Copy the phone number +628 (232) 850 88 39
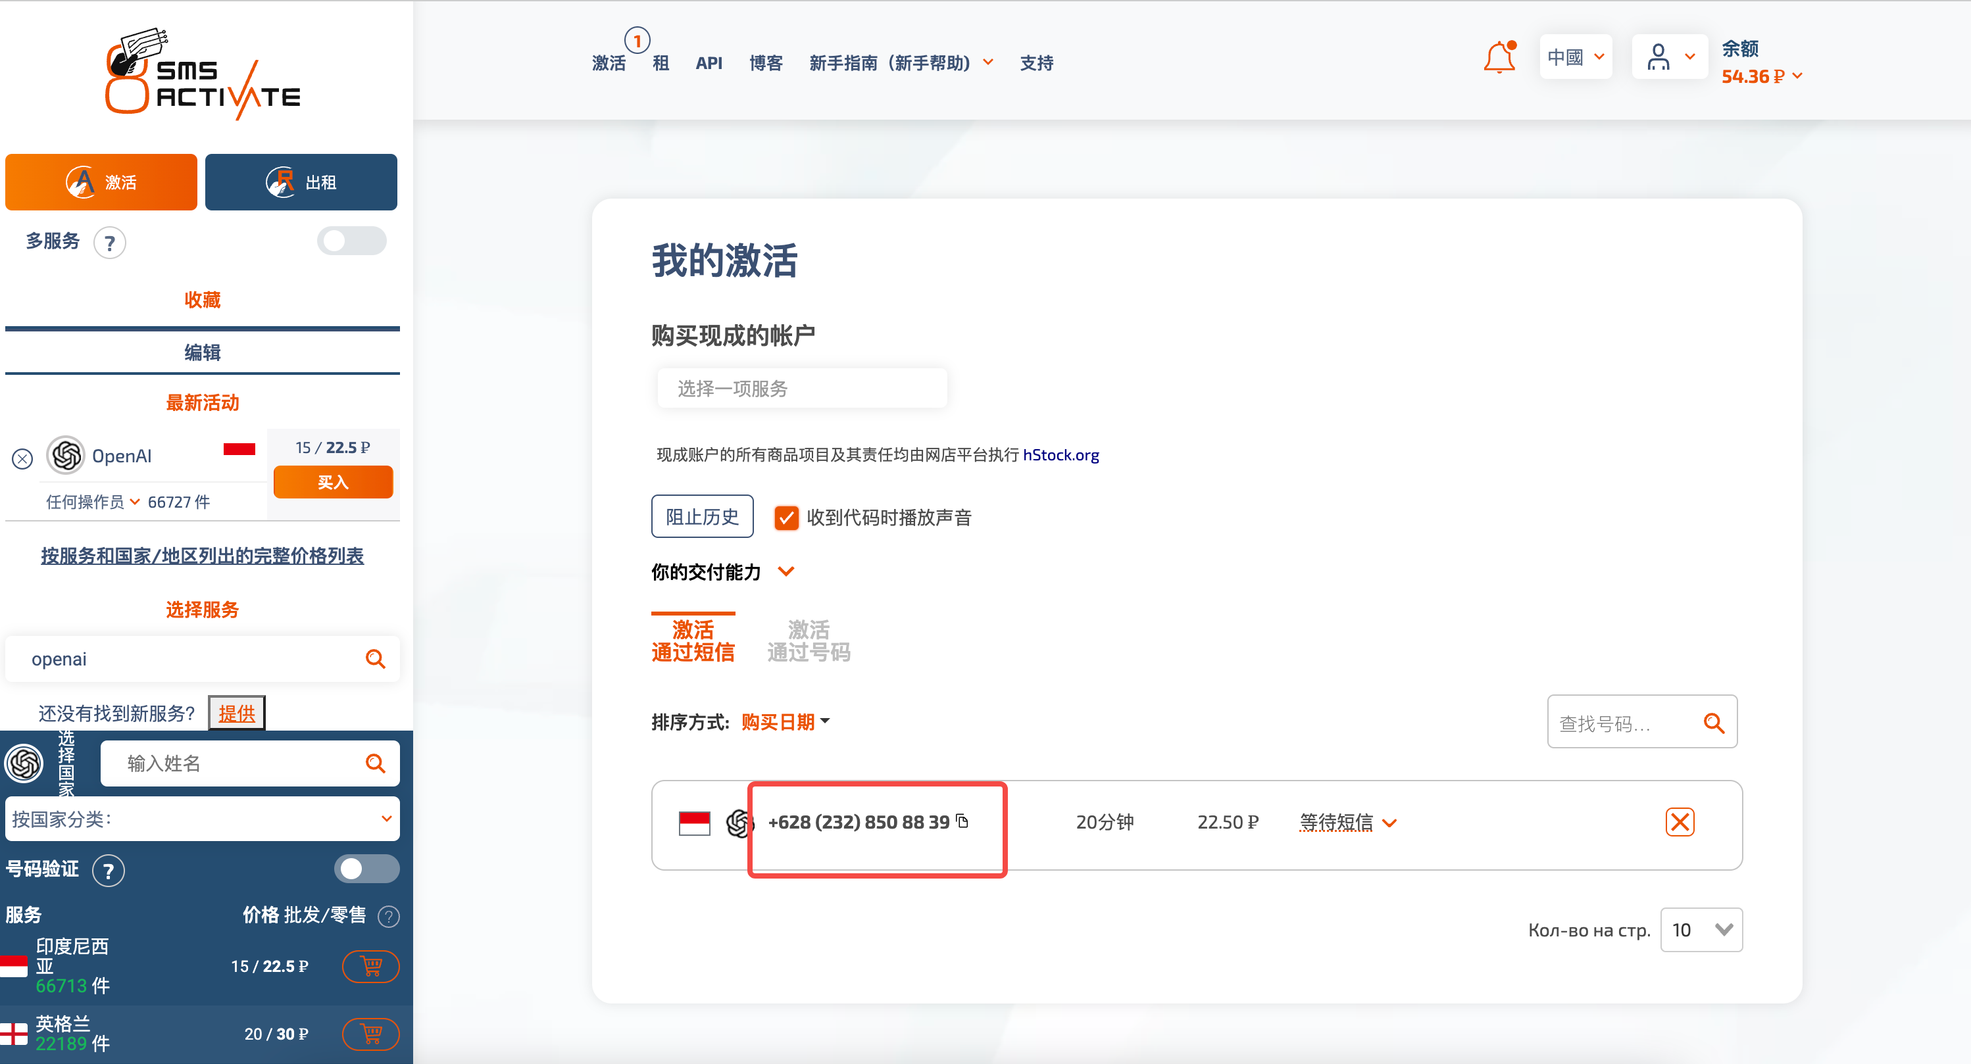 click(x=963, y=821)
